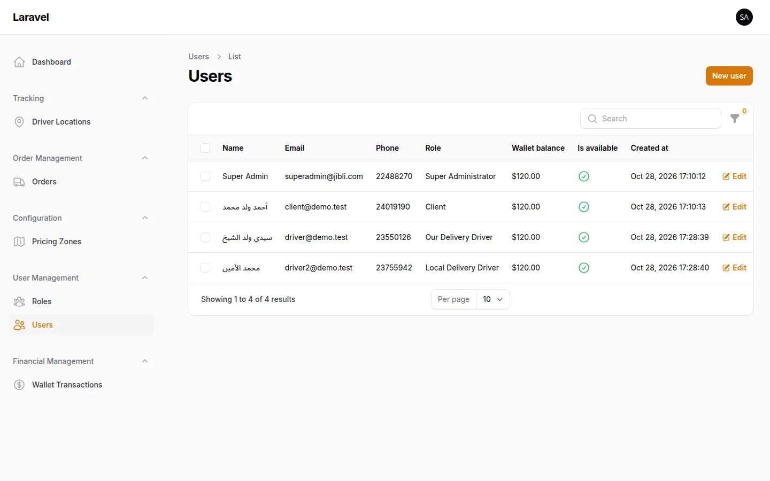Image resolution: width=770 pixels, height=481 pixels.
Task: Click the Wallet Transactions dollar icon
Action: (19, 385)
